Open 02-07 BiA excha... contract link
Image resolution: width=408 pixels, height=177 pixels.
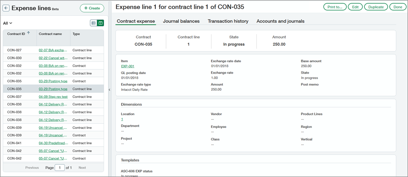click(x=53, y=50)
